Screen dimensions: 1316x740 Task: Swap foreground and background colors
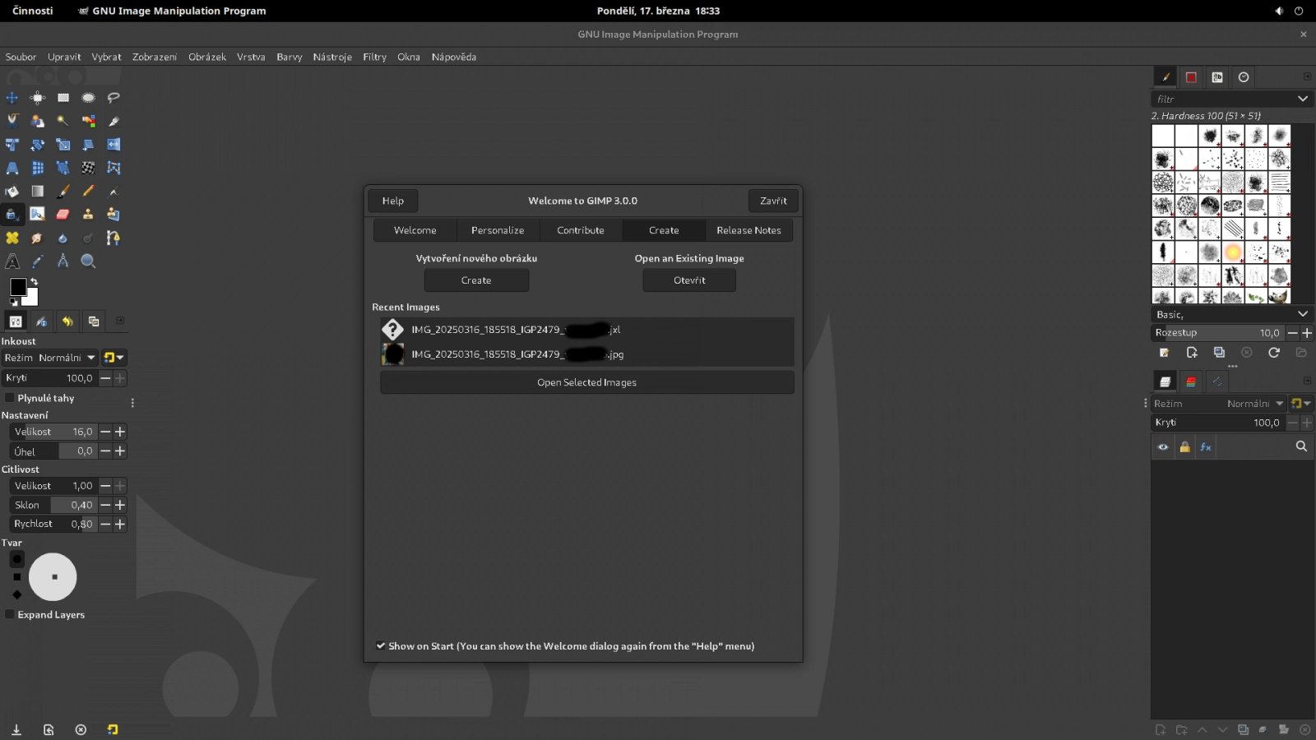click(x=34, y=281)
